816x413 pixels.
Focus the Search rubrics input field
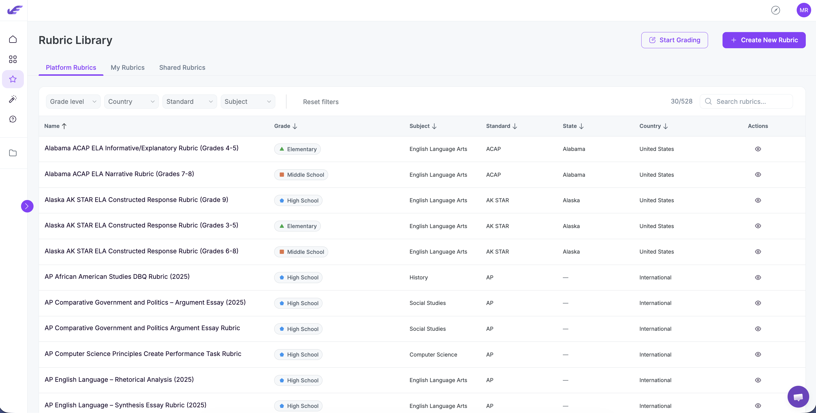pos(746,102)
